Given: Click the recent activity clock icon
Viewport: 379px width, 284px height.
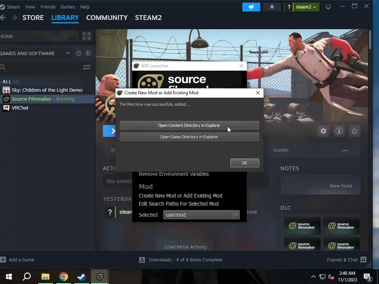Looking at the screenshot, I should click(x=78, y=53).
